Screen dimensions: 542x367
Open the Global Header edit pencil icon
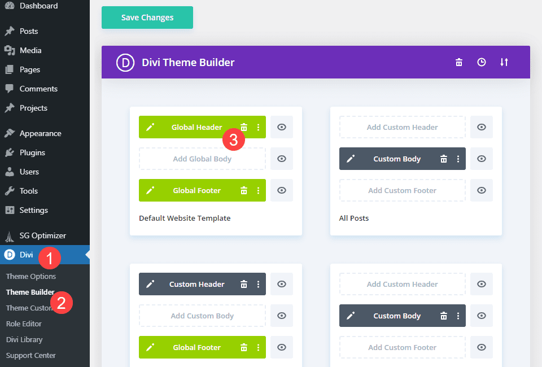coord(151,127)
